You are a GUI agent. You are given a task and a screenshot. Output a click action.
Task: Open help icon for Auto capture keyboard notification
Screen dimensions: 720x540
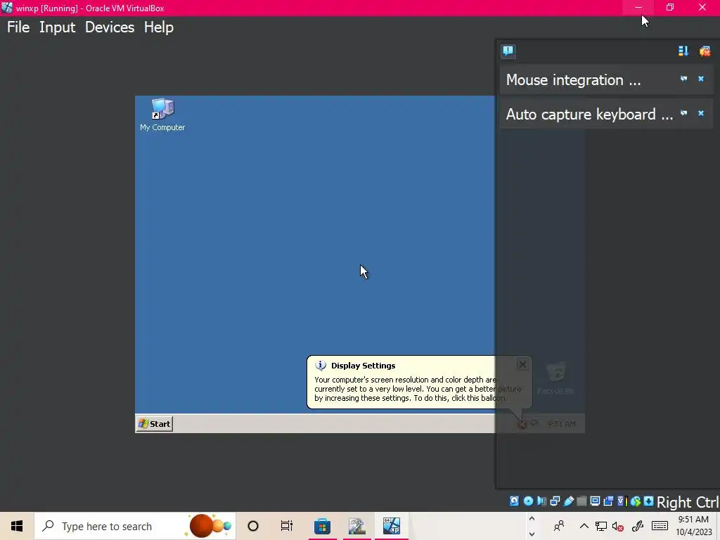[x=683, y=113]
